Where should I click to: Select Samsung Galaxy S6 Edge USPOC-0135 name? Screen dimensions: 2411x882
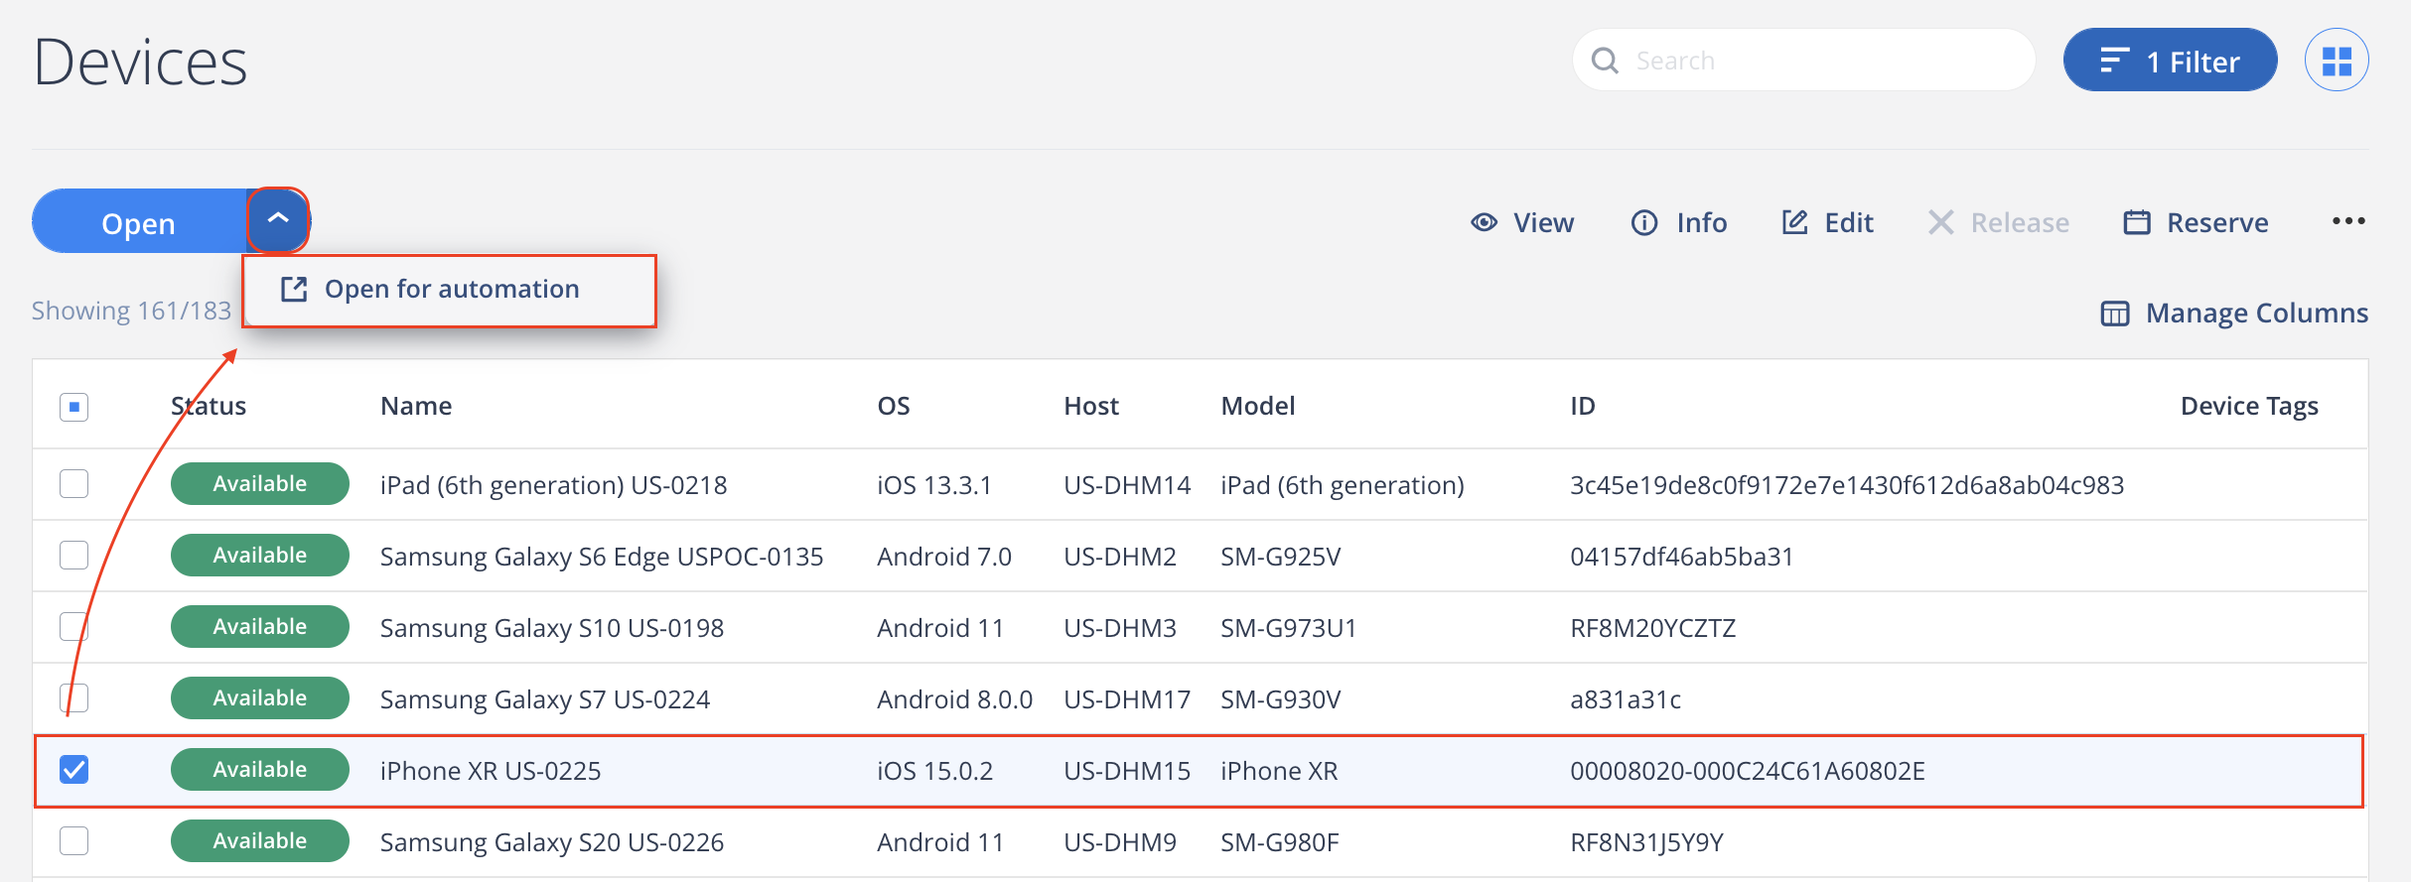pos(602,557)
